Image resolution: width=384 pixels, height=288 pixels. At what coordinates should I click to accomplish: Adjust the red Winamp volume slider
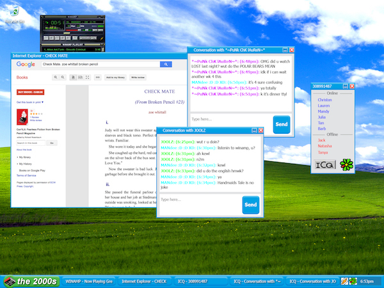pyautogui.click(x=73, y=30)
